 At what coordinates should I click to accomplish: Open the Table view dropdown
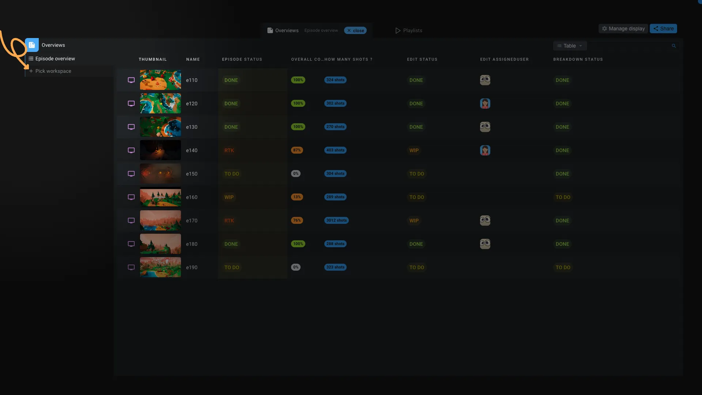[x=570, y=46]
